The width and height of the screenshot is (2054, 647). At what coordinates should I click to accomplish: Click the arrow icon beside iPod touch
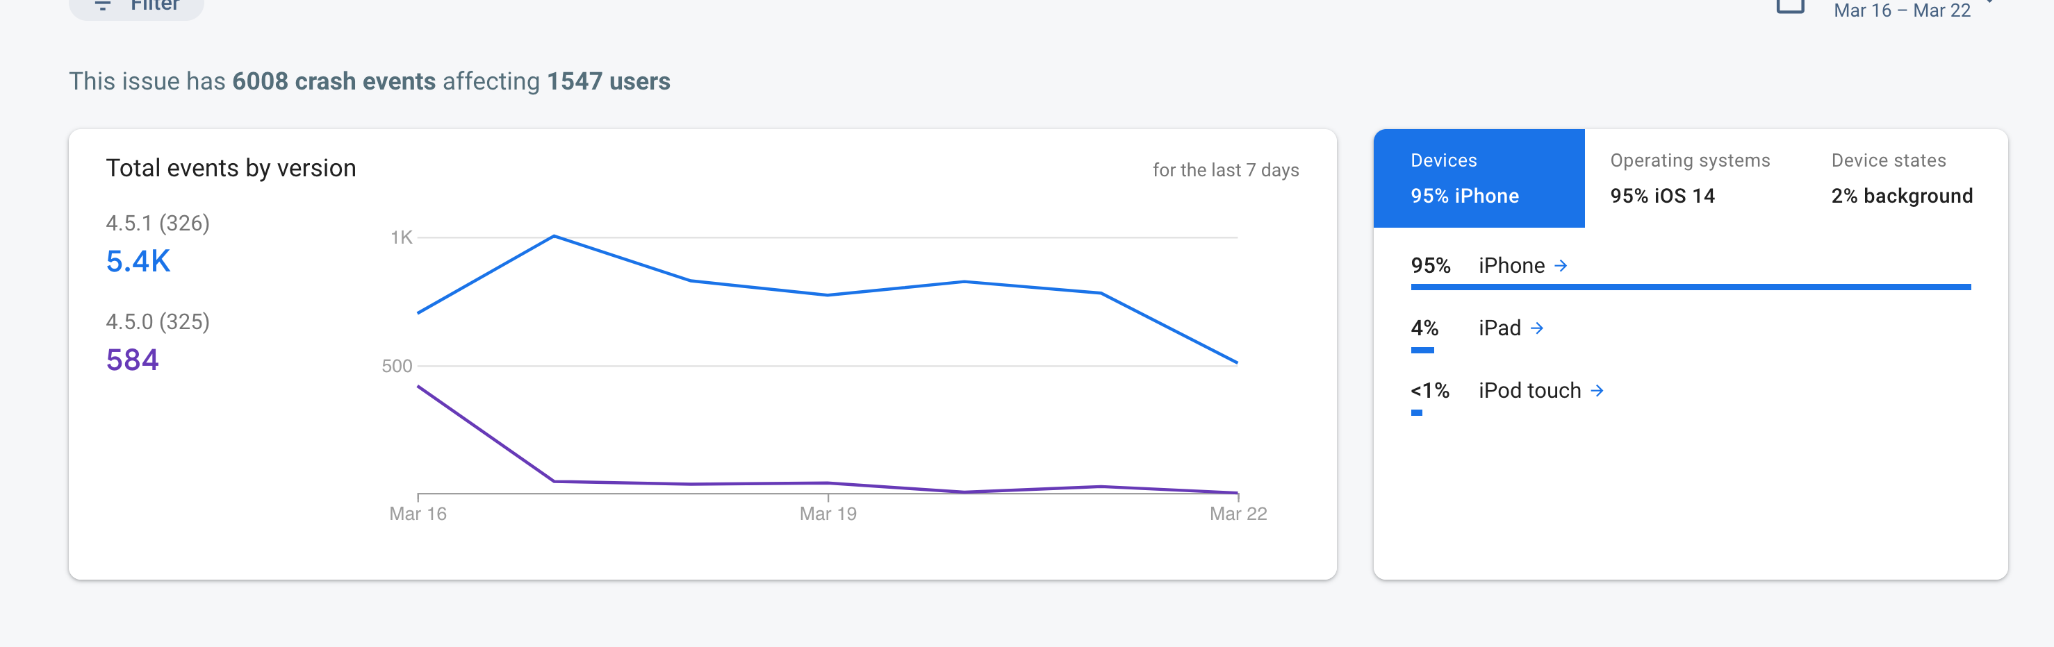point(1596,390)
